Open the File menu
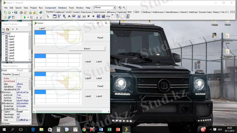Image resolution: width=237 pixels, height=133 pixels. (x=6, y=8)
